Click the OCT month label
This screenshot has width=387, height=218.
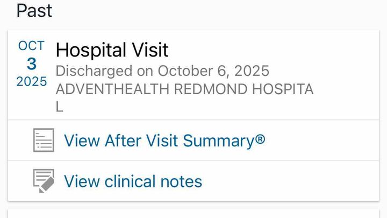(x=32, y=46)
